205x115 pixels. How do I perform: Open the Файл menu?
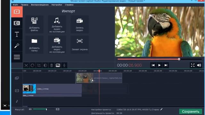pos(15,5)
